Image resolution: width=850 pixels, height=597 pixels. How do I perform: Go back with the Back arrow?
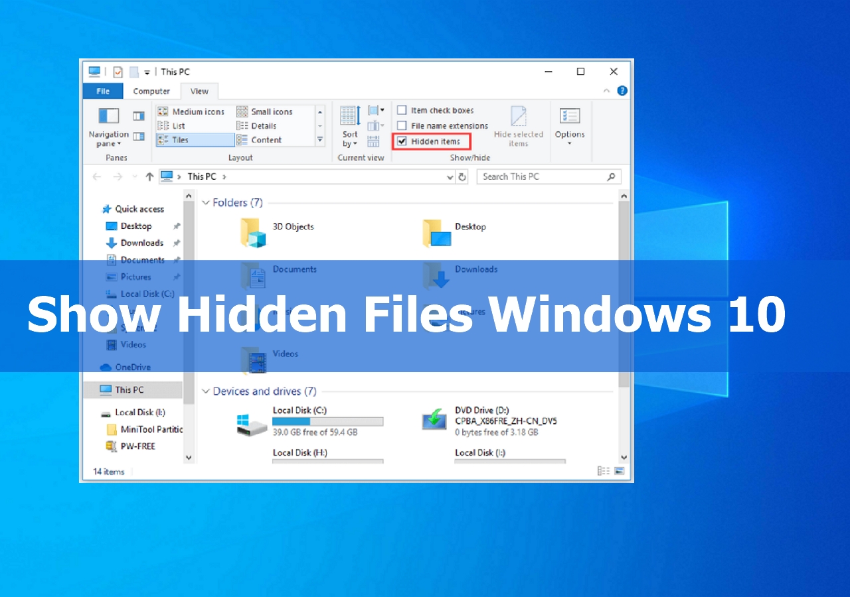(97, 176)
